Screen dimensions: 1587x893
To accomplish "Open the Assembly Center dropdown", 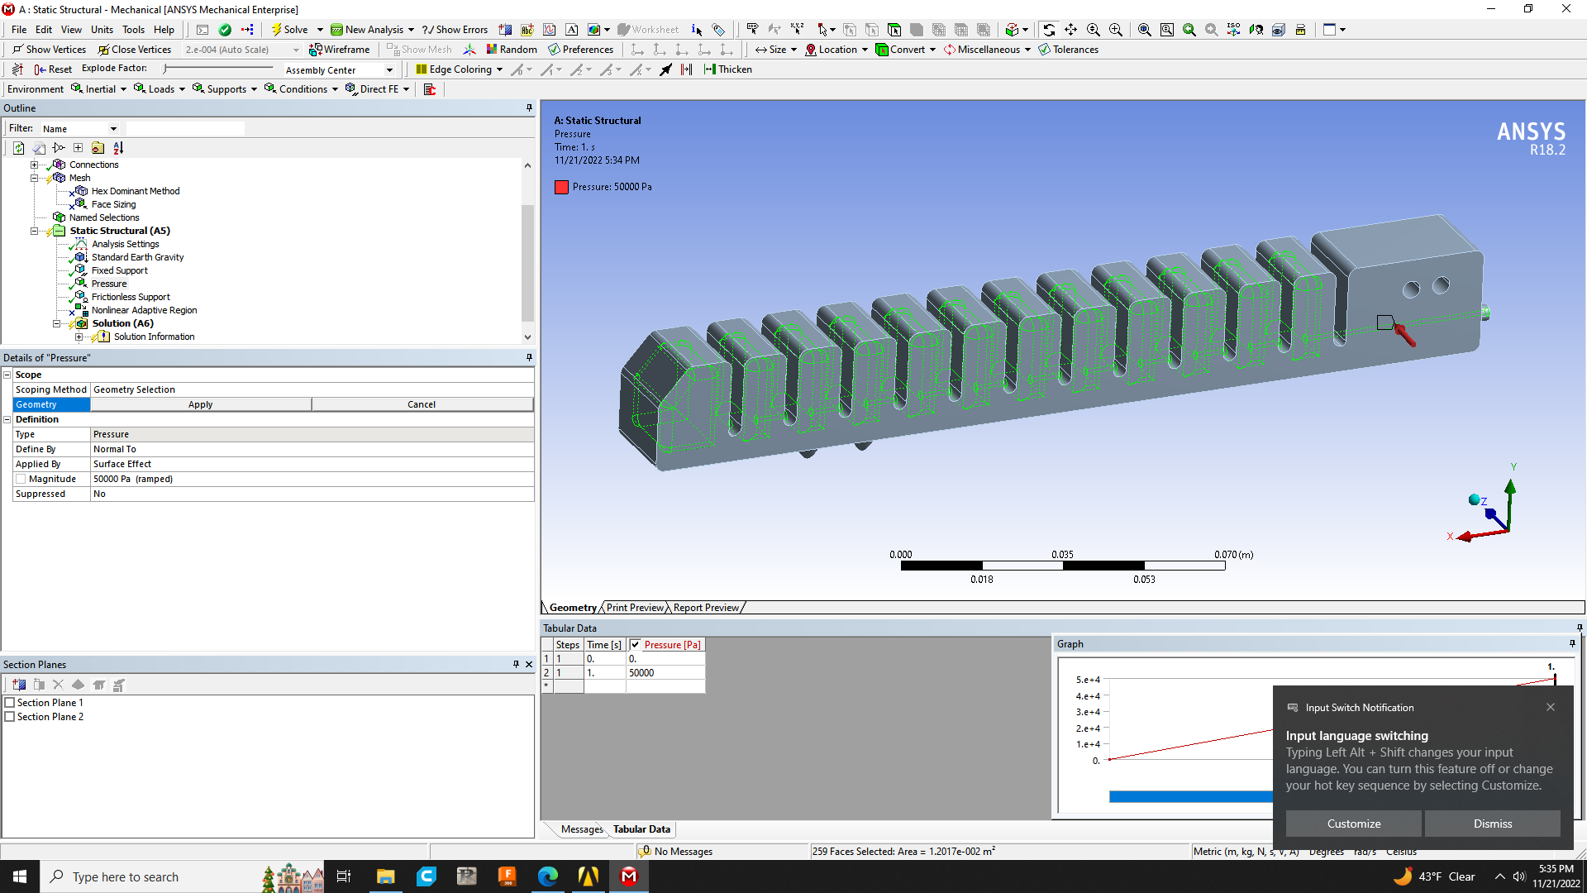I will coord(389,70).
